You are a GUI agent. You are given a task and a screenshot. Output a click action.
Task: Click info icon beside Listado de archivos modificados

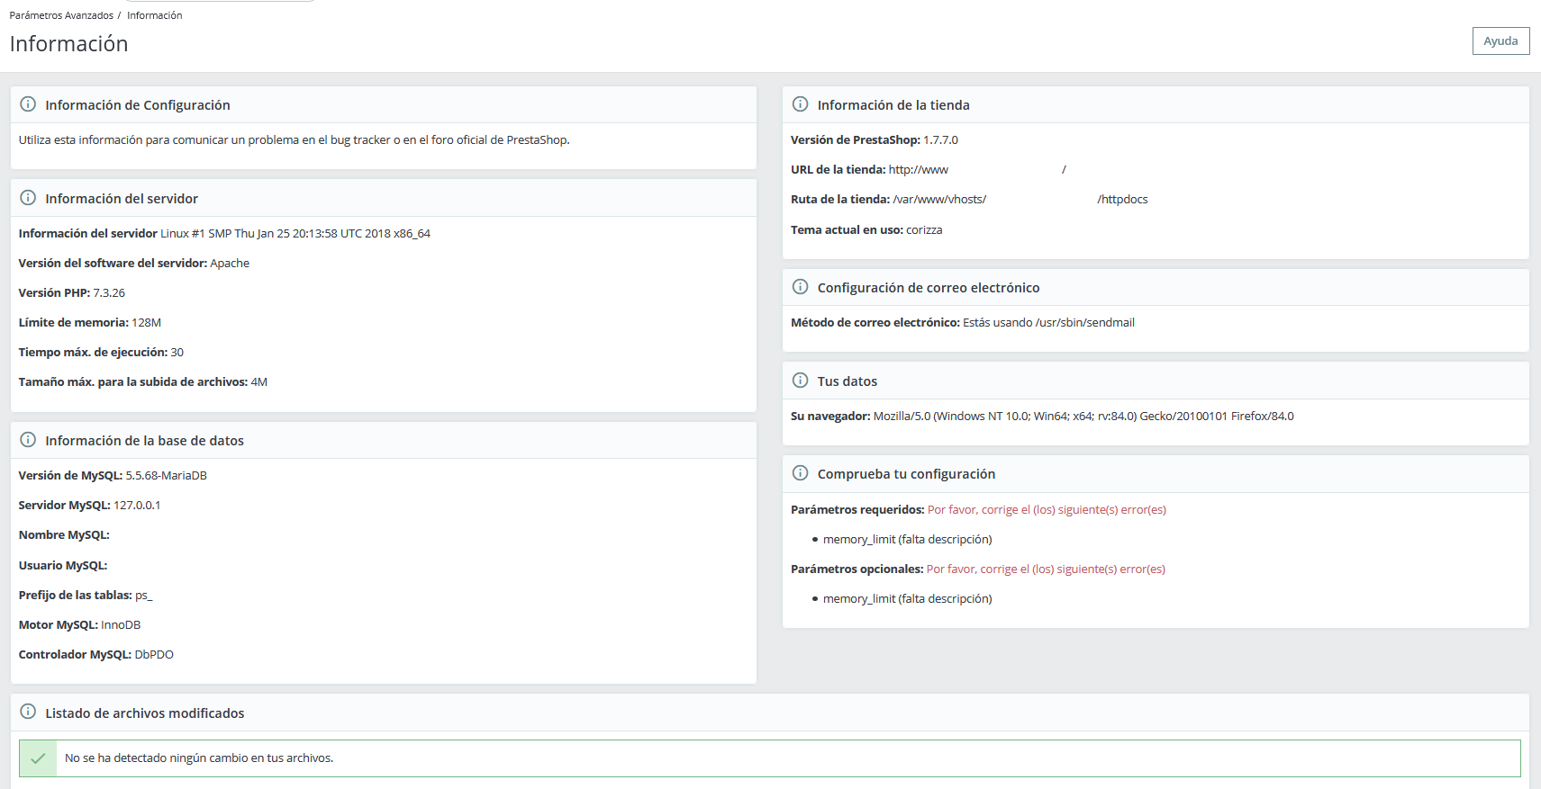tap(28, 712)
